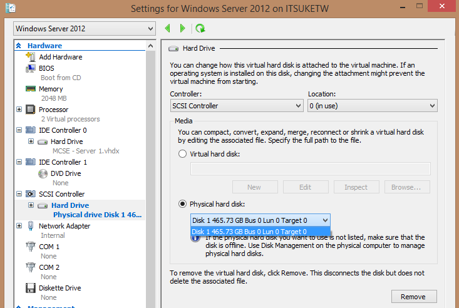
Task: Click the blue information icon
Action: [195, 239]
